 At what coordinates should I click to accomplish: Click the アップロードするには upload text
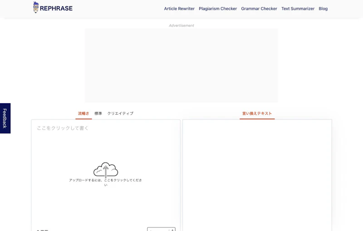106,182
